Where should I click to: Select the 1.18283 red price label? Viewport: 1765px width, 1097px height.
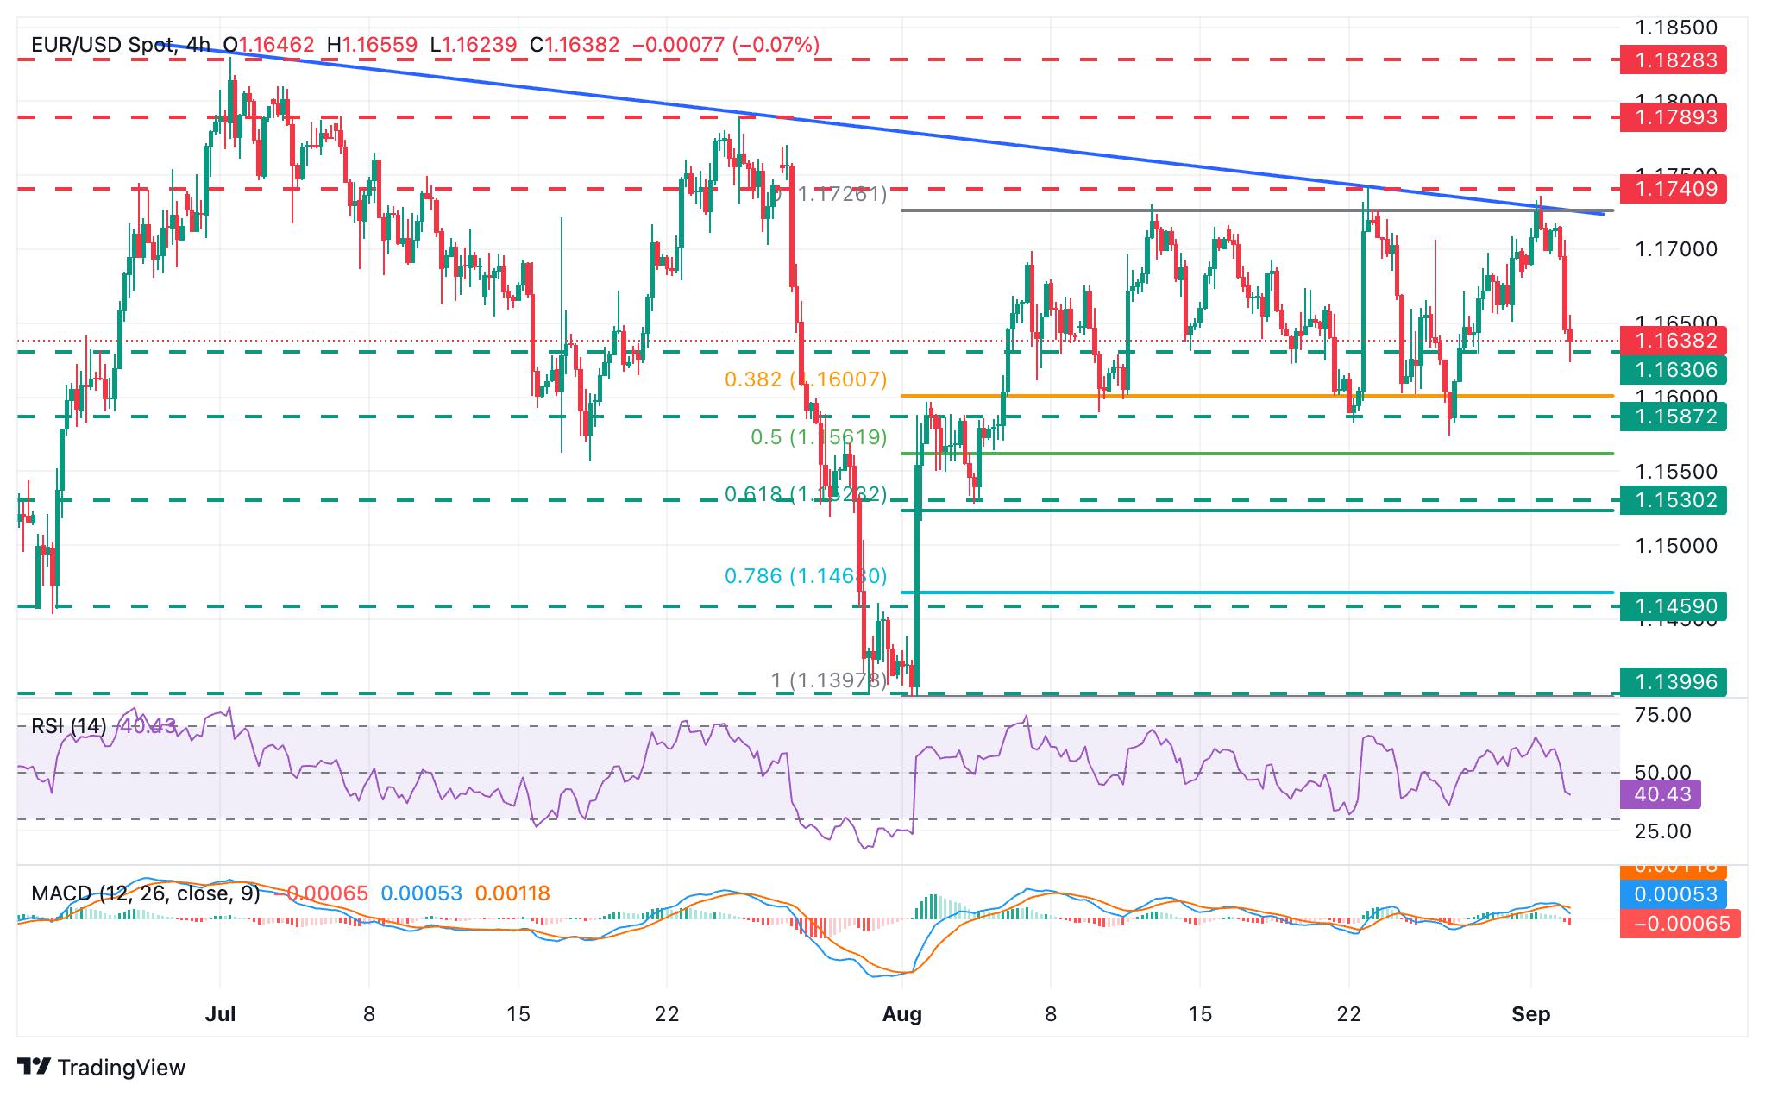point(1673,60)
